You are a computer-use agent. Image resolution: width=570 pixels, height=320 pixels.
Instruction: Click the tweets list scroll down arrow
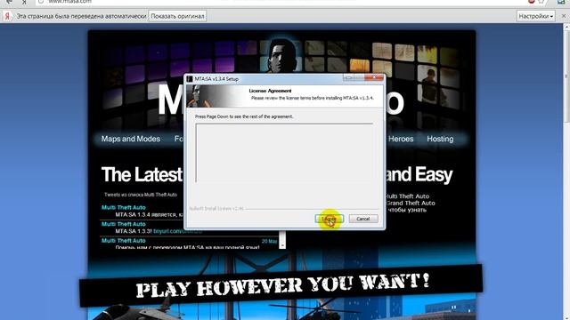[x=282, y=245]
